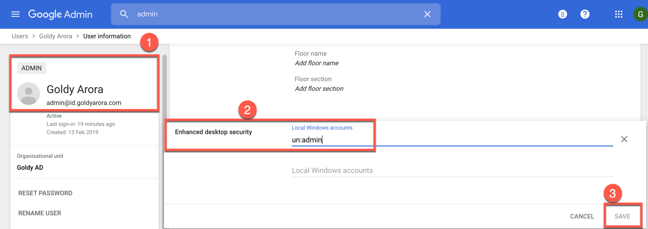Open the Google apps grid launcher
Screen dimensions: 648x229
click(x=619, y=14)
